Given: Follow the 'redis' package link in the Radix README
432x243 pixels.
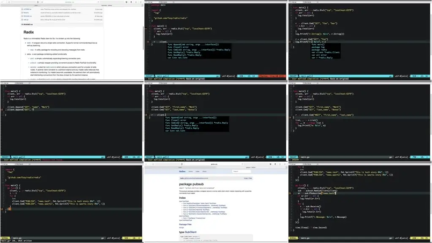Looking at the screenshot, I should (29, 43).
